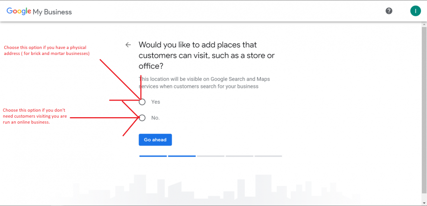Click the green account avatar "I"
427x206 pixels.
click(x=415, y=11)
